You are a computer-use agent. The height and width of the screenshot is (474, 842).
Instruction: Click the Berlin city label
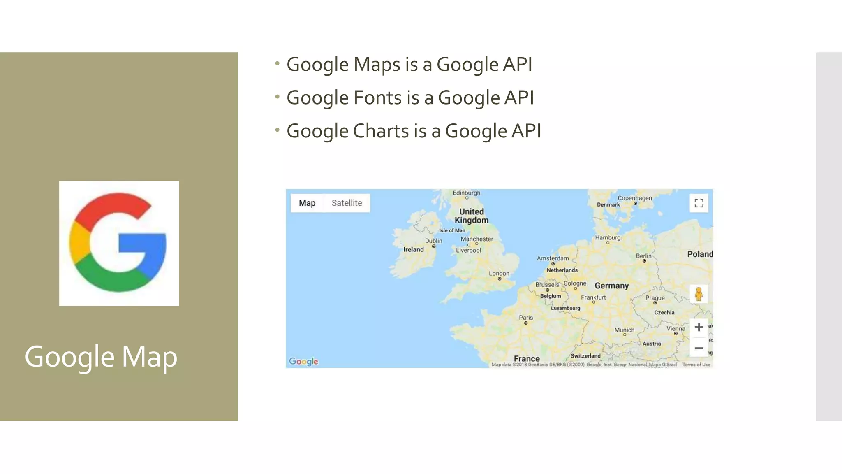(644, 256)
